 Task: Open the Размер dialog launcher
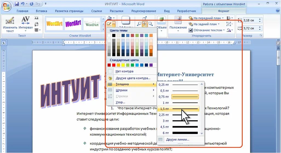click(x=261, y=36)
